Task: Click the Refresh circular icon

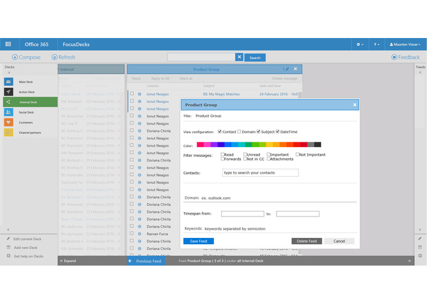Action: pyautogui.click(x=55, y=57)
